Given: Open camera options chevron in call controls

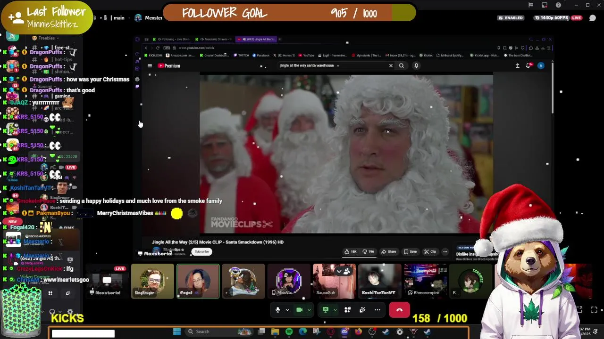Looking at the screenshot, I should tap(309, 310).
